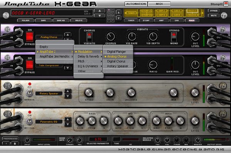Click the SAVE preset button
231x153 pixels.
(43, 20)
